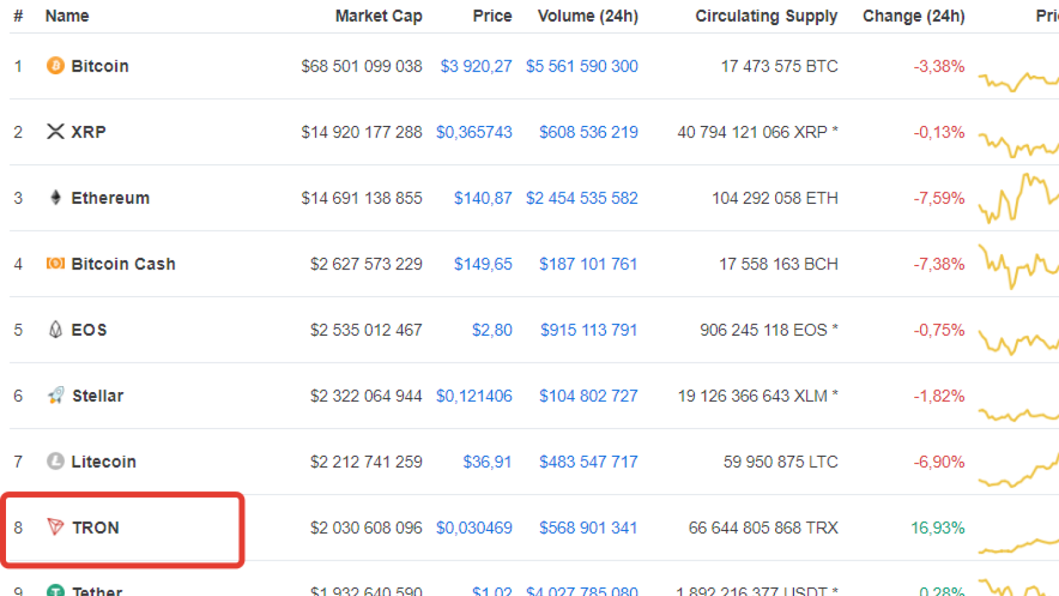Click the Litecoin logo icon
The image size is (1059, 596).
56,461
